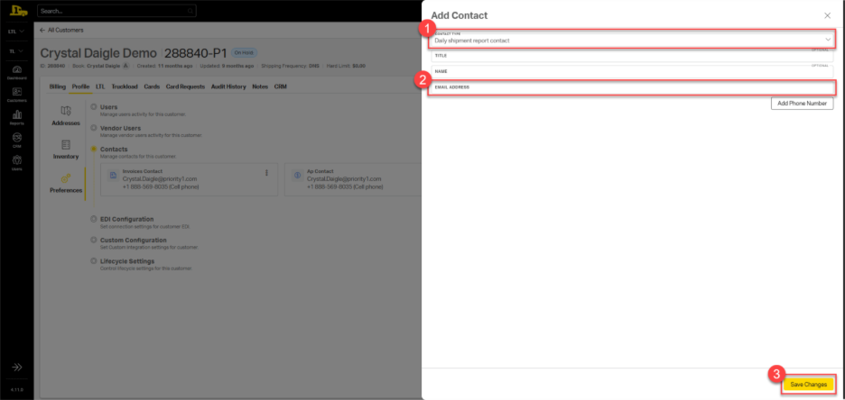Viewport: 845px width, 400px height.
Task: Switch to the Profile tab
Action: coord(81,86)
